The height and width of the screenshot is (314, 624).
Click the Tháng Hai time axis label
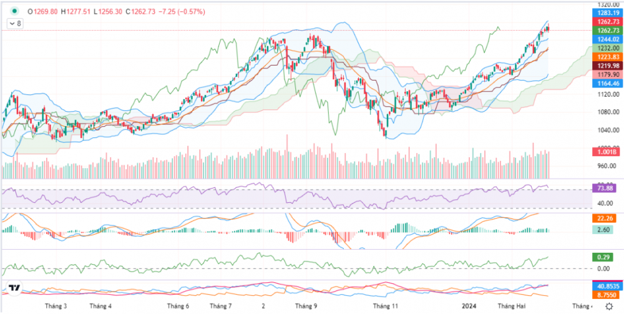tap(512, 307)
